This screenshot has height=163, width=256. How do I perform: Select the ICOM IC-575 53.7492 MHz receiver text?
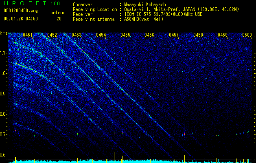click(163, 14)
